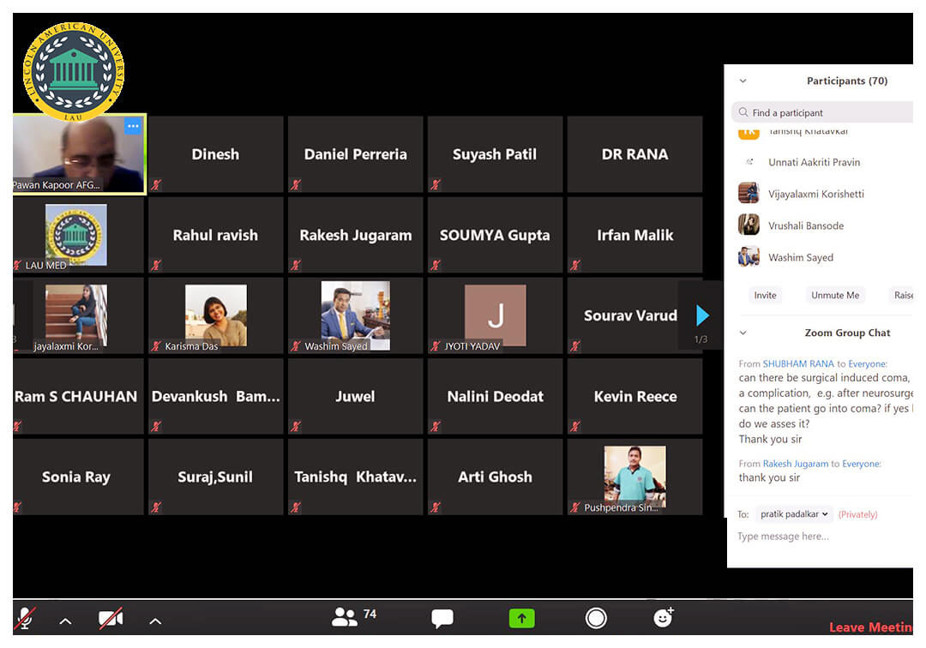Click the Sonia Ray participant tile
This screenshot has height=648, width=926.
click(x=76, y=477)
